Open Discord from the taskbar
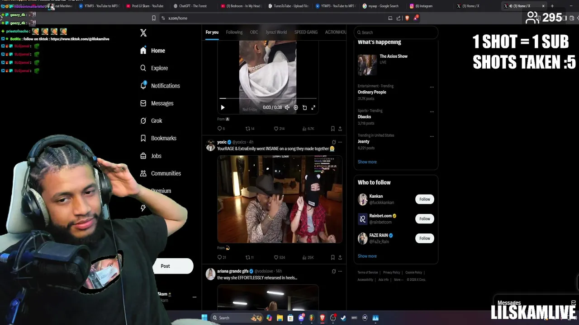The width and height of the screenshot is (579, 325). click(301, 318)
